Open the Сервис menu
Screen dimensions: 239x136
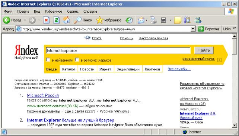coord(73,11)
